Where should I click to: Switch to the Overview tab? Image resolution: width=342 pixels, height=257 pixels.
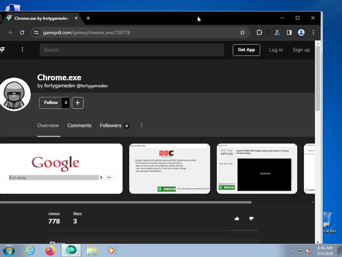point(48,125)
